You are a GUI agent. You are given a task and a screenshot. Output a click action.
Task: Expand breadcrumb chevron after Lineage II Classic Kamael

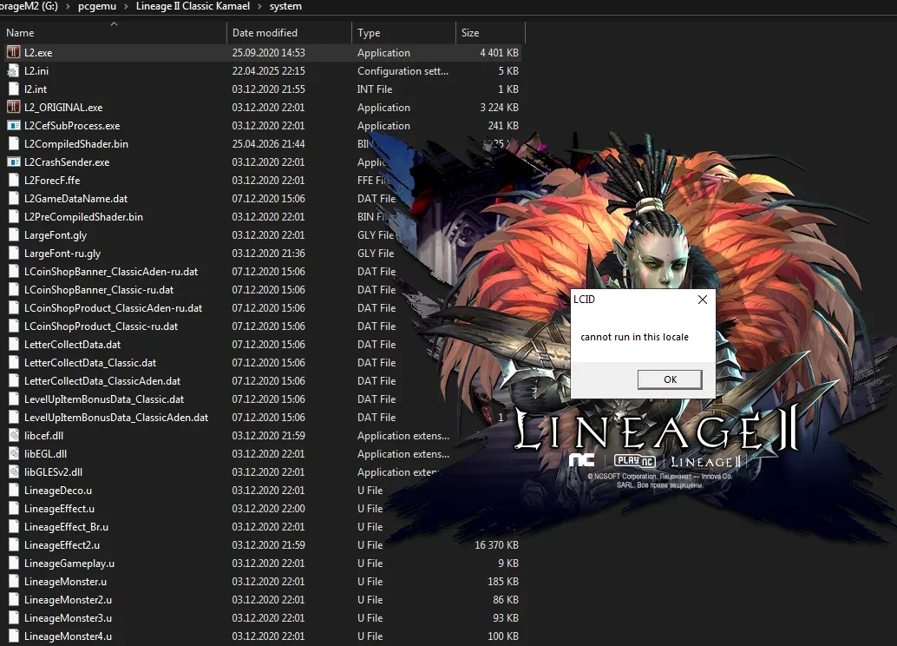pos(259,6)
